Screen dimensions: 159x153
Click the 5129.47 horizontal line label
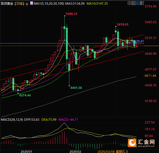pyautogui.click(x=138, y=41)
